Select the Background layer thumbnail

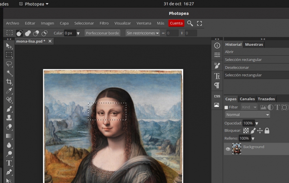pyautogui.click(x=237, y=149)
